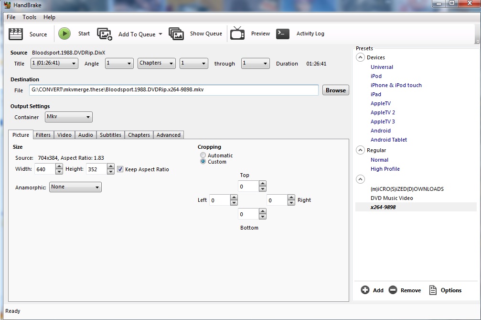
Task: Open the Title dropdown
Action: click(x=54, y=63)
